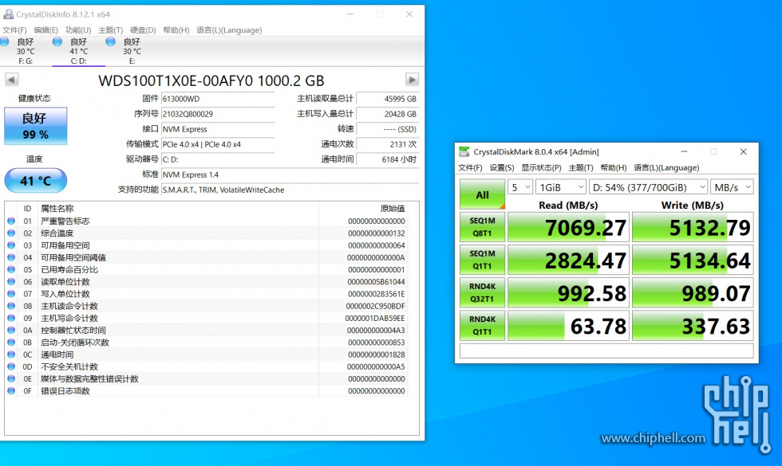Click status icon for attribute 0B 启动-关闭循环次数

point(11,343)
